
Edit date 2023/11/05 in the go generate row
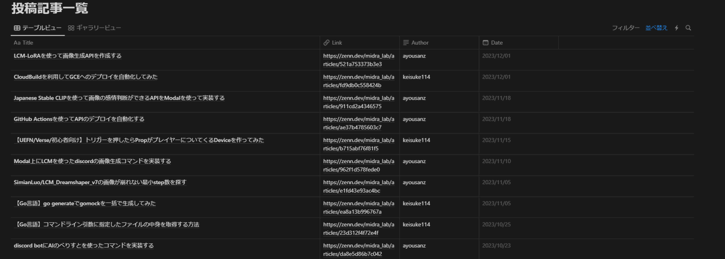497,203
